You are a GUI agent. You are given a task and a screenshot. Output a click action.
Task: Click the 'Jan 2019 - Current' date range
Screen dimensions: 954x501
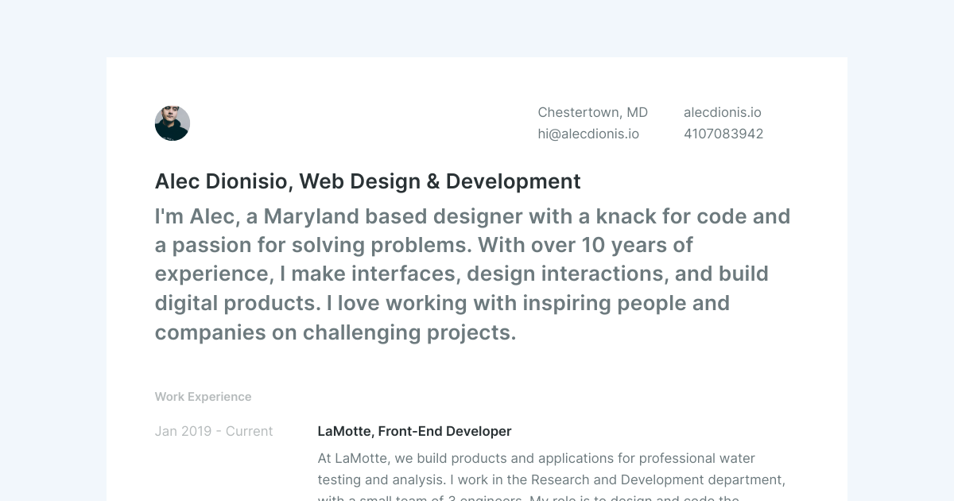[214, 431]
